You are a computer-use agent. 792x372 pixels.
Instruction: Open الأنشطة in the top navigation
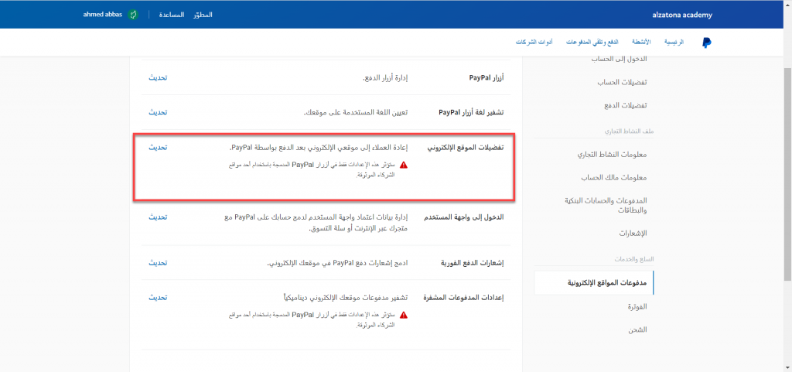pos(641,43)
